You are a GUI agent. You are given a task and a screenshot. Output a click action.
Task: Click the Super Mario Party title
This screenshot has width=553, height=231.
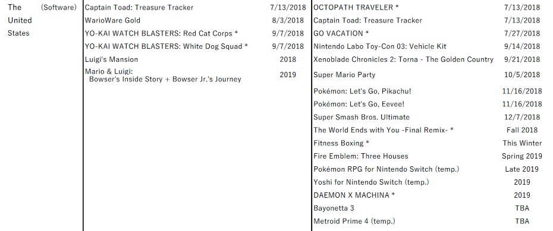[x=344, y=75]
